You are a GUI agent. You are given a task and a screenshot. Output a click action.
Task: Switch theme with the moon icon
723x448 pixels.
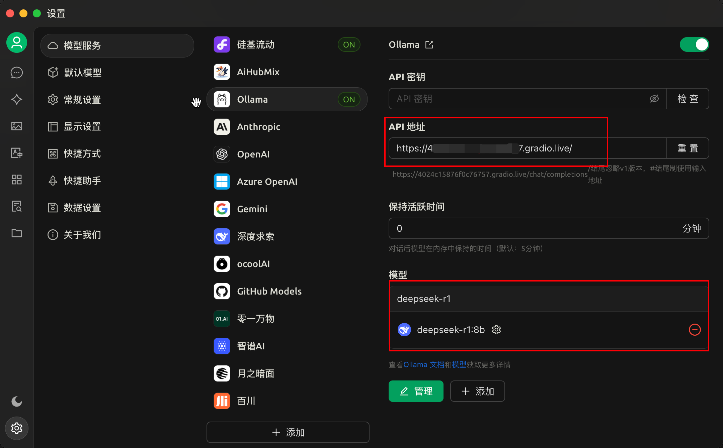pyautogui.click(x=17, y=401)
